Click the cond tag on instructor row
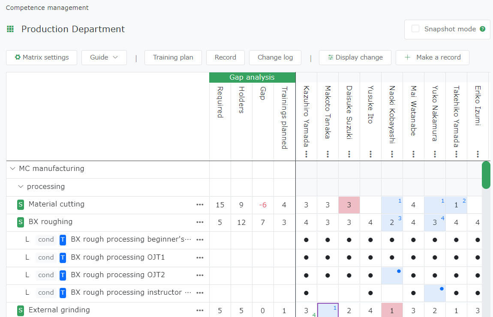This screenshot has width=493, height=317. point(46,293)
